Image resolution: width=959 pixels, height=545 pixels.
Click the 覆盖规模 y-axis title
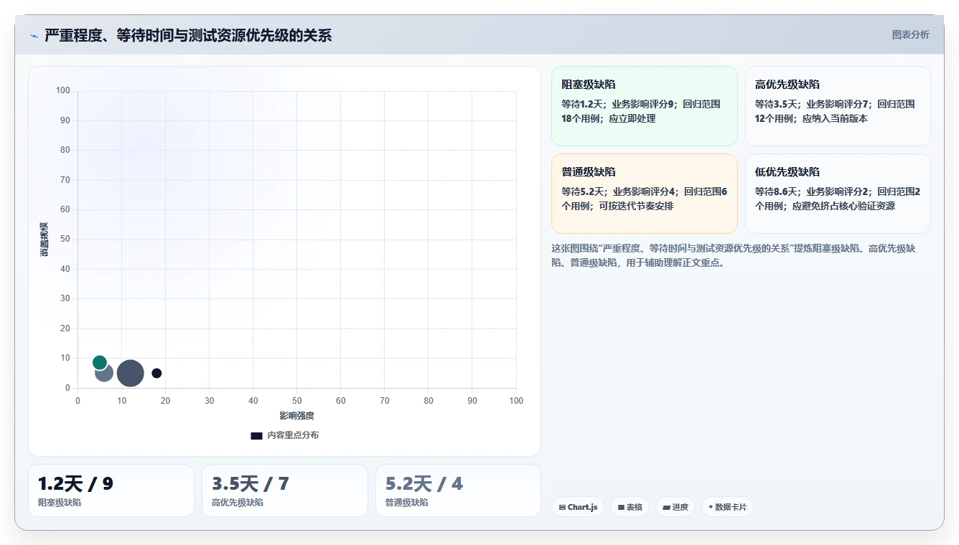pyautogui.click(x=44, y=240)
